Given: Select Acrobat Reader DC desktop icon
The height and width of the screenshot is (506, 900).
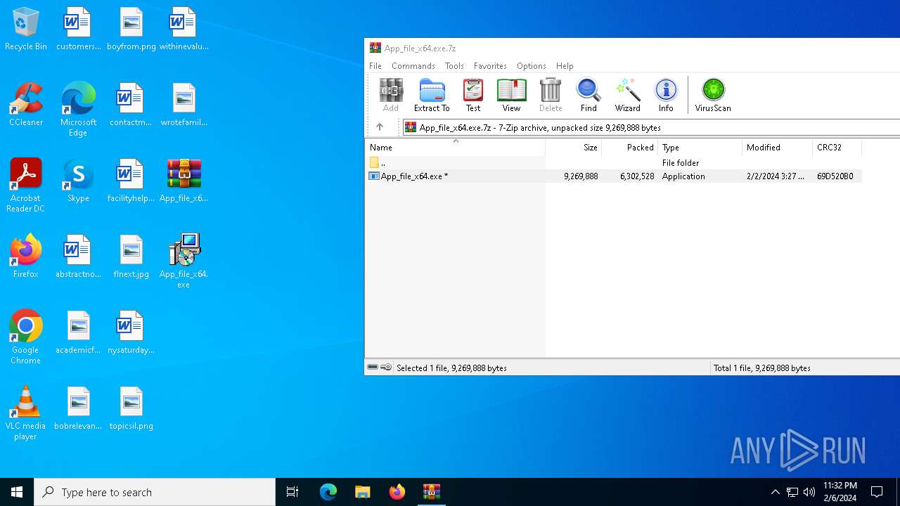Looking at the screenshot, I should pos(26,186).
